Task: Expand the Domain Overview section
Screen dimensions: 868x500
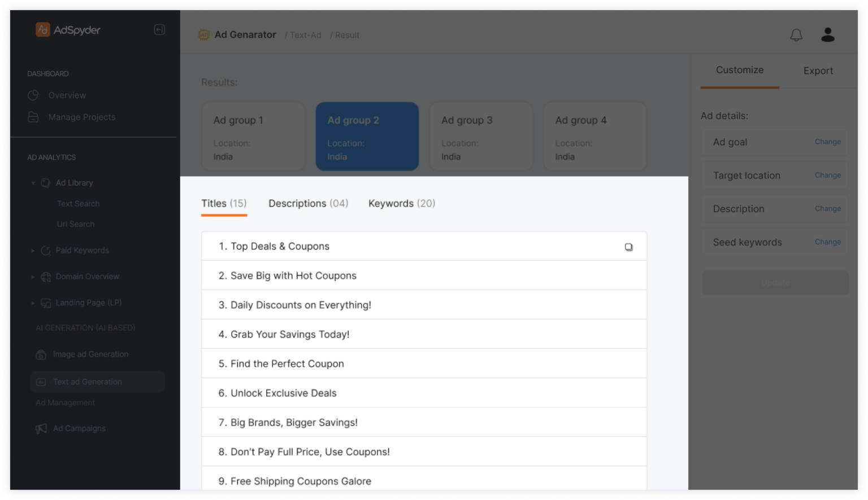Action: click(x=33, y=277)
